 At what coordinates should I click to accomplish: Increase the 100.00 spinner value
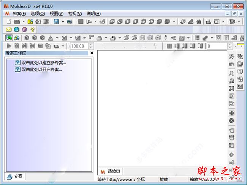click(x=90, y=44)
